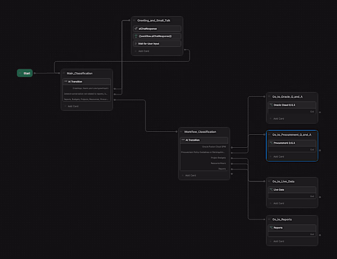Image resolution: width=337 pixels, height=259 pixels.
Task: Click output port beside 'Oracle Fusion Cloud EPM' row
Action: tap(232, 148)
